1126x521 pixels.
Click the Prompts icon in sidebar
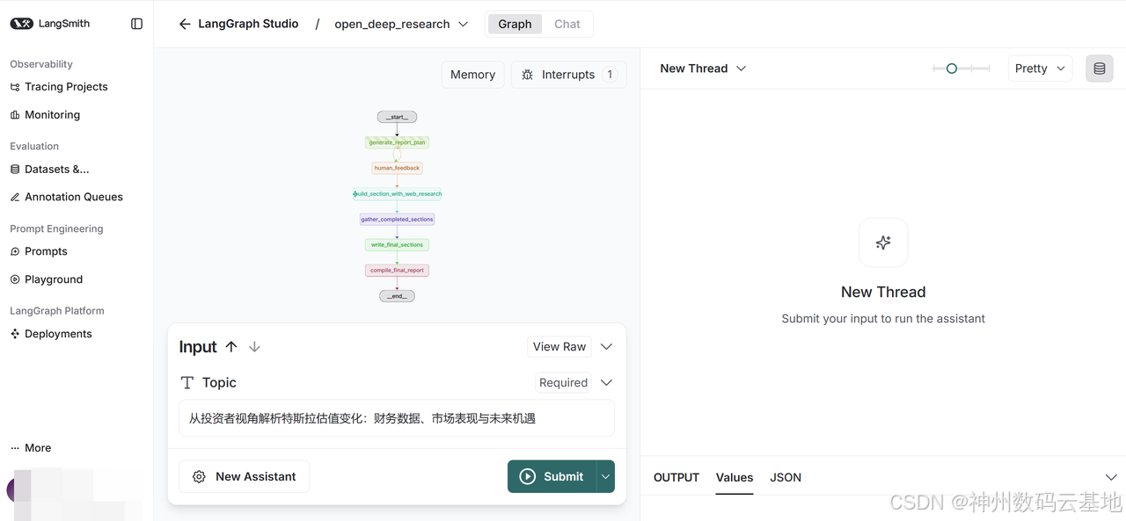[x=15, y=252]
